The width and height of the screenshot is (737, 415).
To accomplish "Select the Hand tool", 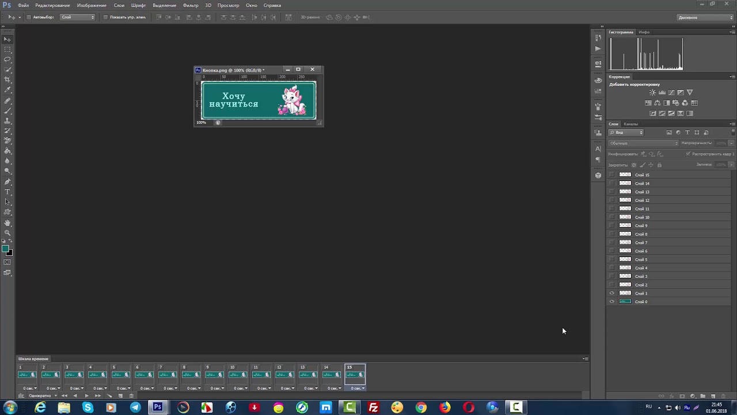I will coord(7,222).
